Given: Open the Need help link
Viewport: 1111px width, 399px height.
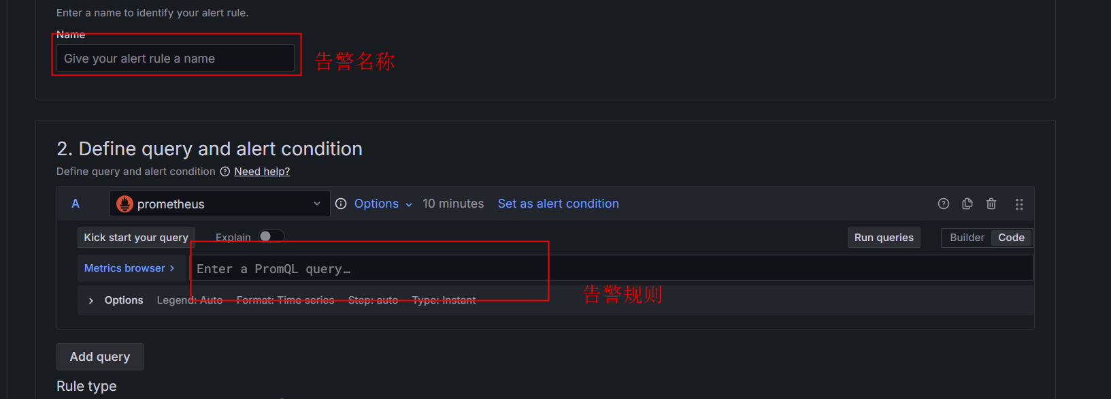Looking at the screenshot, I should [262, 171].
